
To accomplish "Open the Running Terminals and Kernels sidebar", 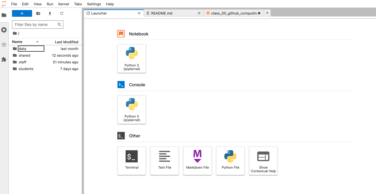I will 4,30.
